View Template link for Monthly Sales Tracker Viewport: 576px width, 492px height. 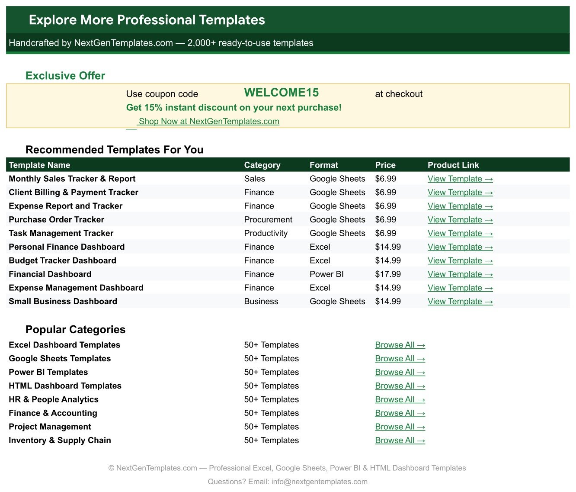[x=460, y=179]
